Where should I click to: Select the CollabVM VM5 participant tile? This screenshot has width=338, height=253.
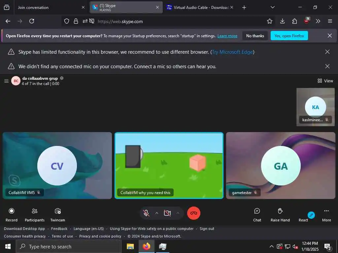click(x=57, y=165)
